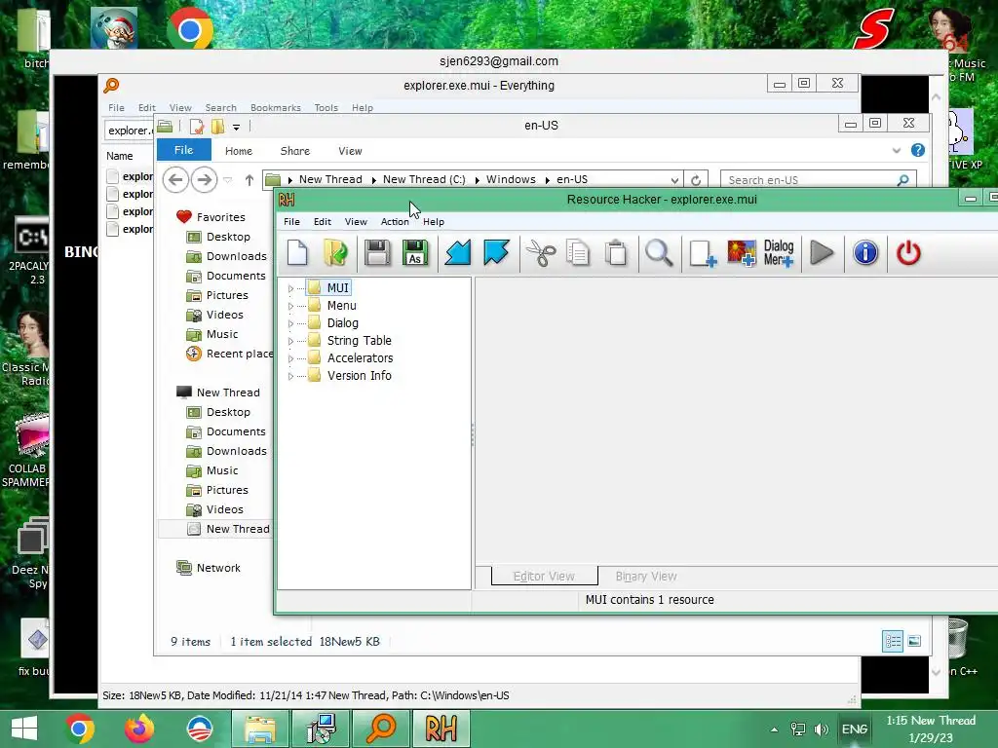998x748 pixels.
Task: Click the Save floppy icon in Resource Hacker
Action: click(377, 253)
